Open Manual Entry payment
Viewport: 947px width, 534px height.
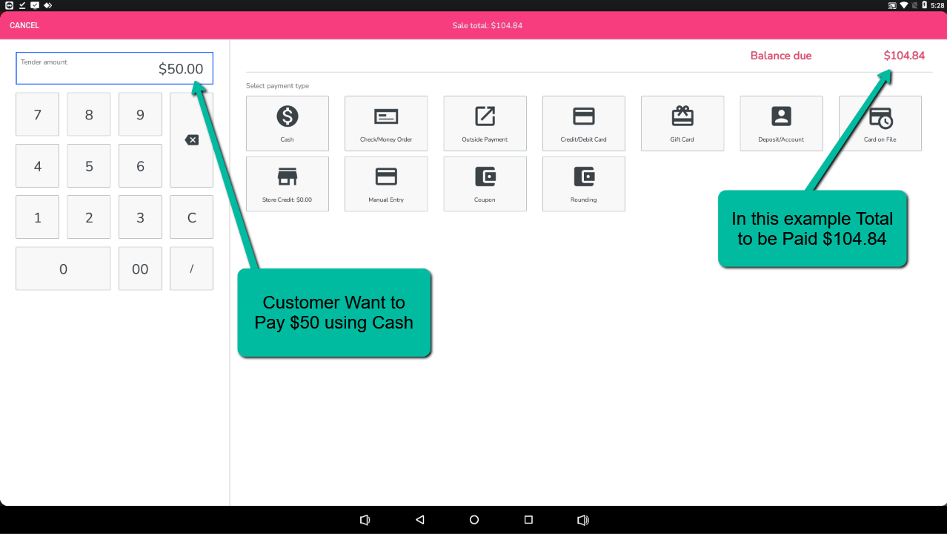click(x=386, y=183)
